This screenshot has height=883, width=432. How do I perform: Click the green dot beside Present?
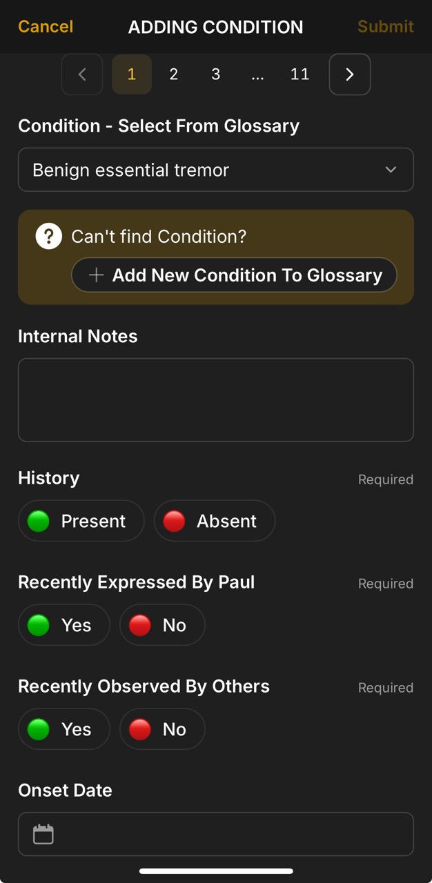pos(39,521)
